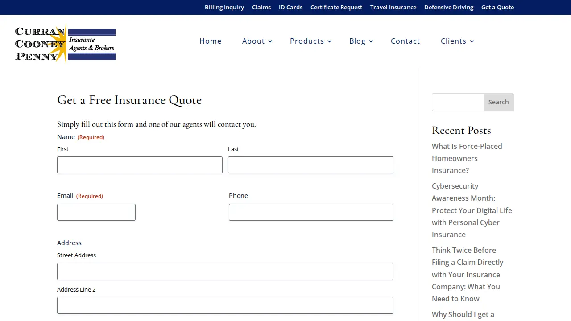Viewport: 571px width, 321px height.
Task: Focus the sidebar search field
Action: 458,102
